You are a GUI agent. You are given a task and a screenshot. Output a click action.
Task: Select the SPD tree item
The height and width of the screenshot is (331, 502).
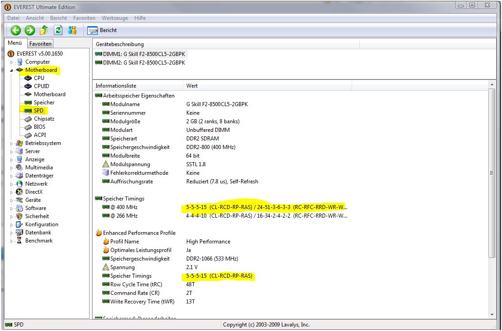click(x=38, y=111)
